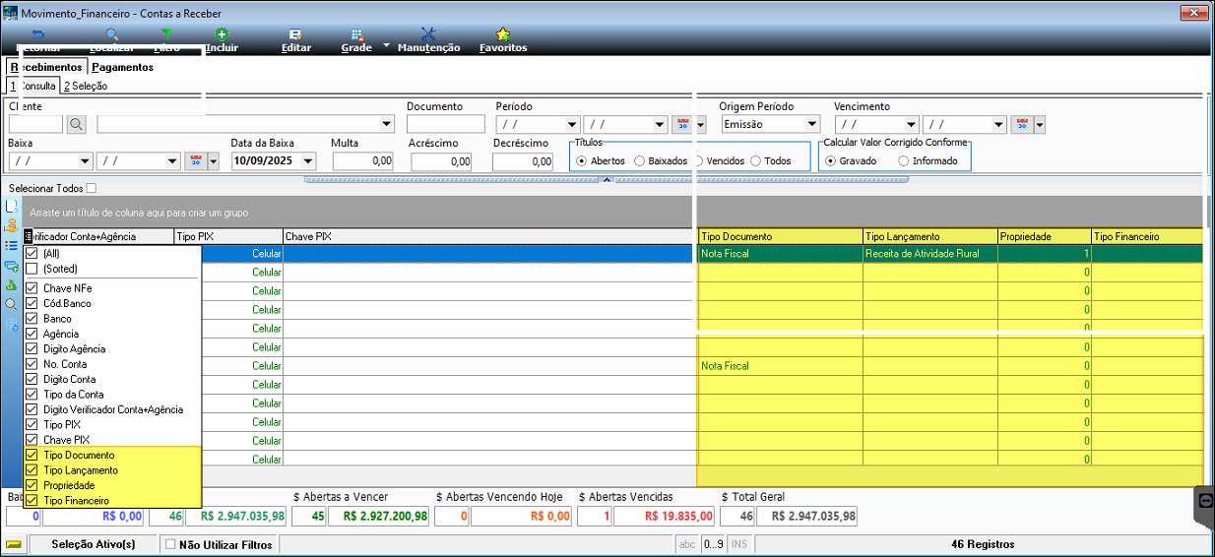This screenshot has width=1215, height=557.
Task: Open the 2 Seleção tab
Action: (86, 86)
